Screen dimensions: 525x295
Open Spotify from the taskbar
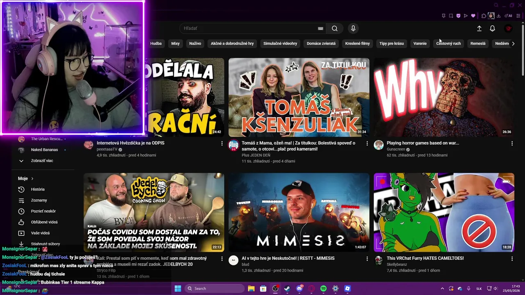click(x=323, y=288)
